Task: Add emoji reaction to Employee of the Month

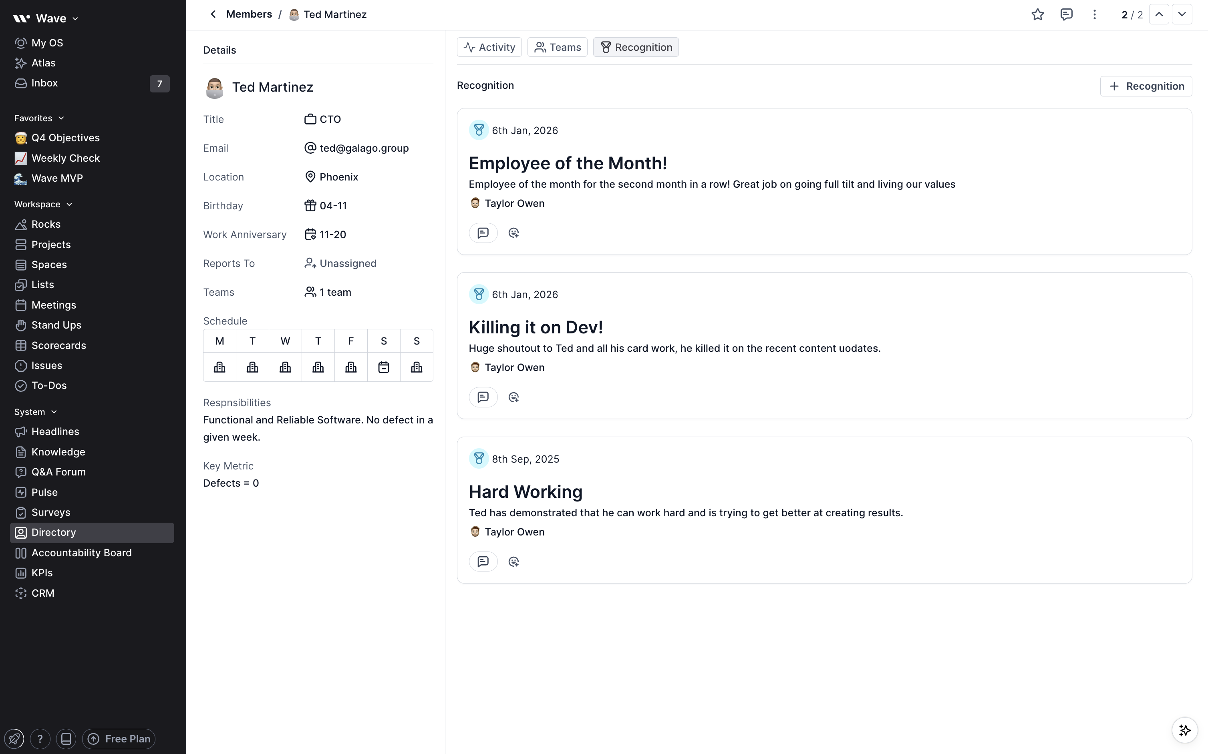Action: tap(513, 233)
